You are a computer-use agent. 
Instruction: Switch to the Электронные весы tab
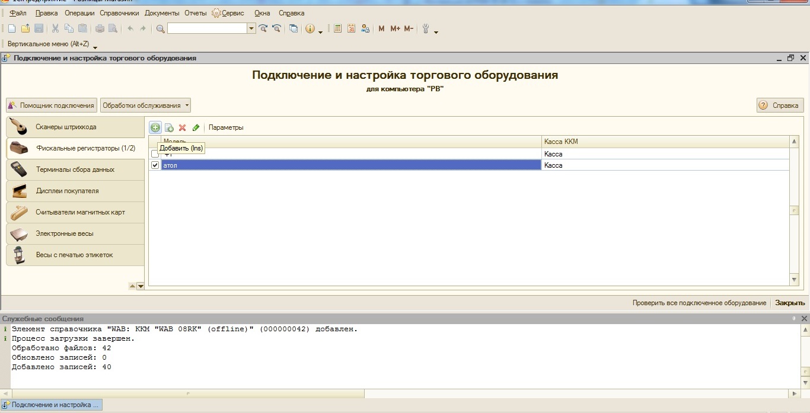(x=75, y=233)
